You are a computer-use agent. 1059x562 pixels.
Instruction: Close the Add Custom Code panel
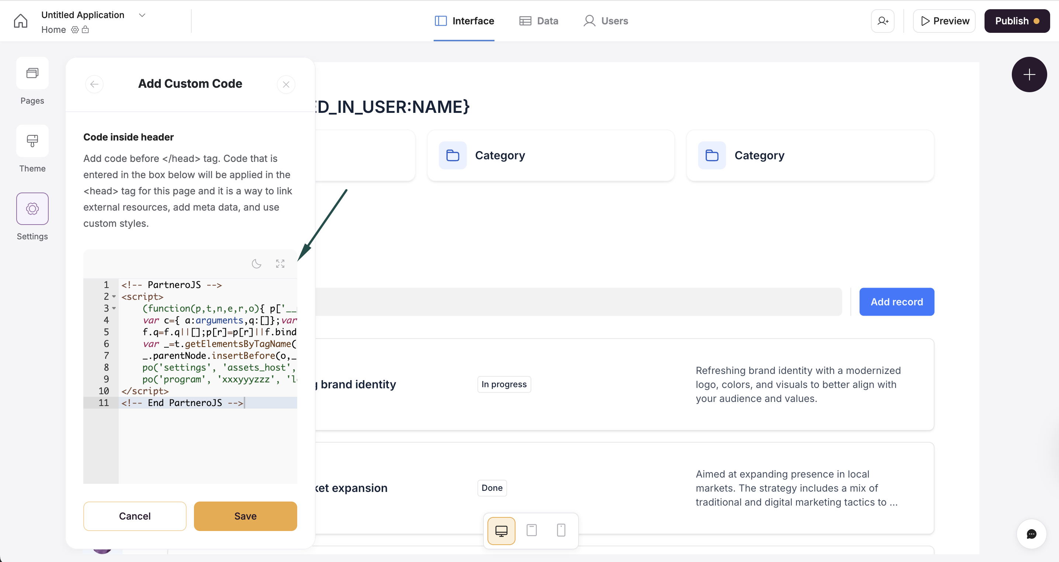[286, 84]
